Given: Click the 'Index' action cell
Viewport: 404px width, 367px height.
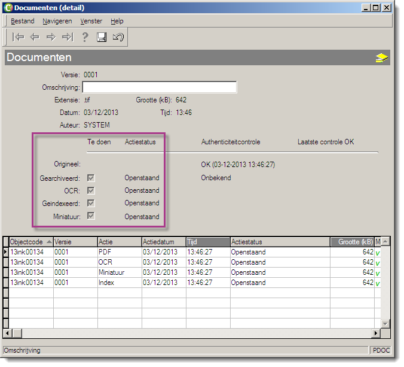Looking at the screenshot, I should (x=120, y=283).
